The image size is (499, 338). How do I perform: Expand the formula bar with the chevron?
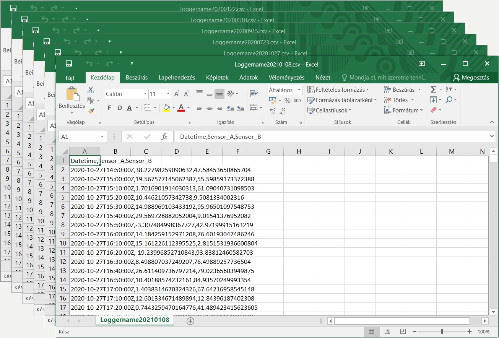point(492,136)
